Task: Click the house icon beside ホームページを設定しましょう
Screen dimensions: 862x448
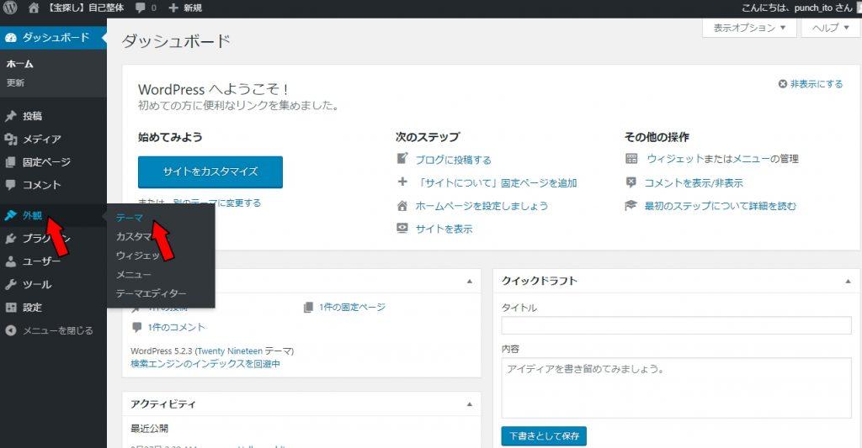Action: [x=402, y=206]
